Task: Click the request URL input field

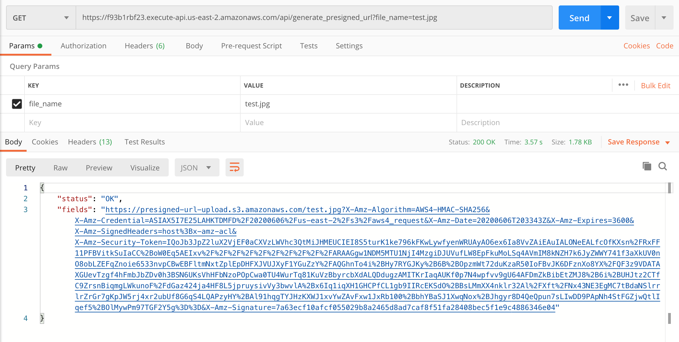Action: coord(314,18)
